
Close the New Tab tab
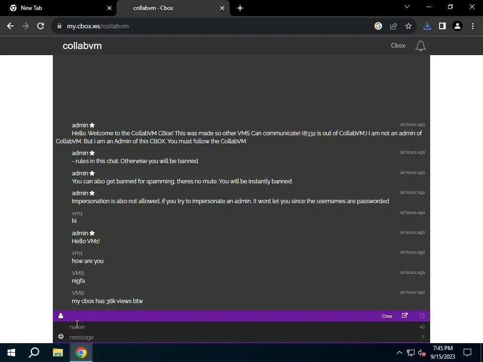(109, 8)
